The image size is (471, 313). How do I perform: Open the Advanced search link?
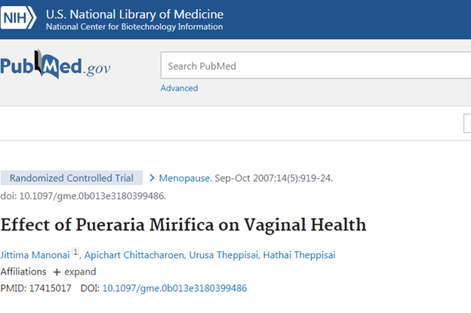point(179,88)
